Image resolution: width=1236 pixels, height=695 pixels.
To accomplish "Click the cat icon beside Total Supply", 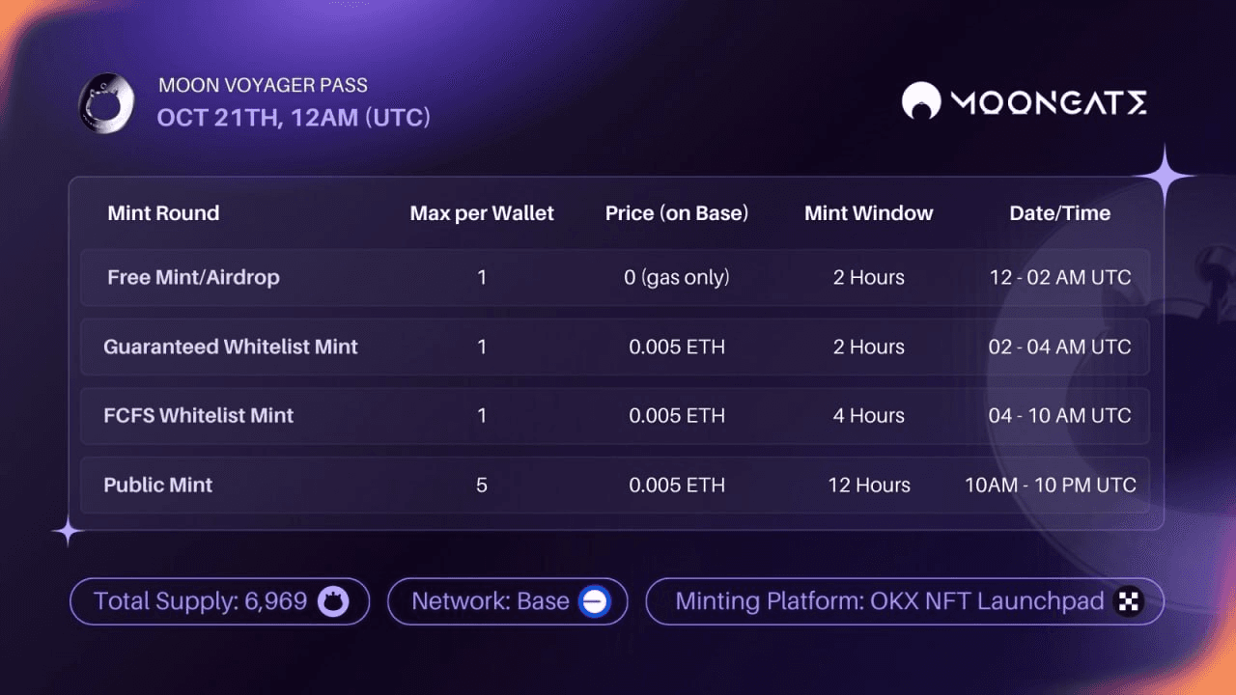I will 331,601.
